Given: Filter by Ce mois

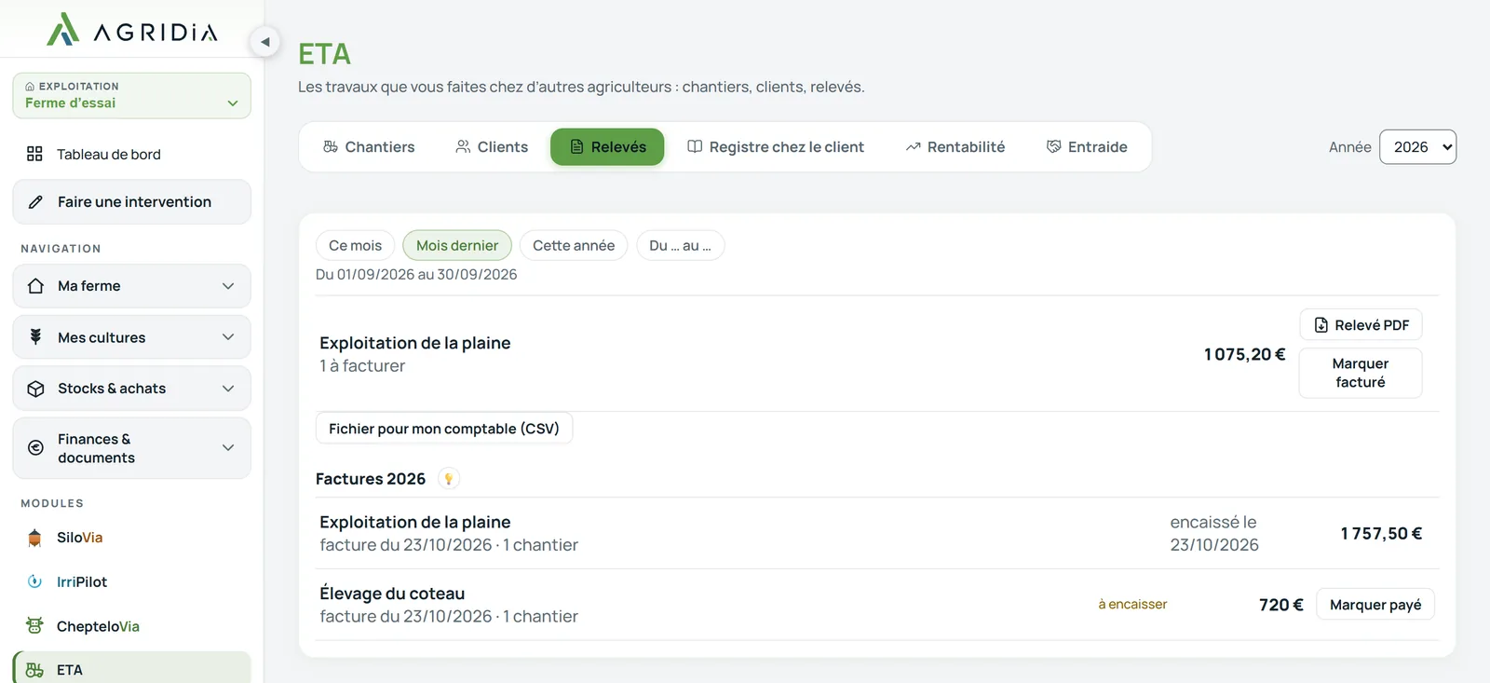Looking at the screenshot, I should tap(355, 246).
